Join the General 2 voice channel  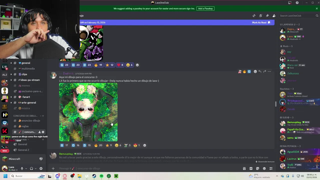[23, 150]
